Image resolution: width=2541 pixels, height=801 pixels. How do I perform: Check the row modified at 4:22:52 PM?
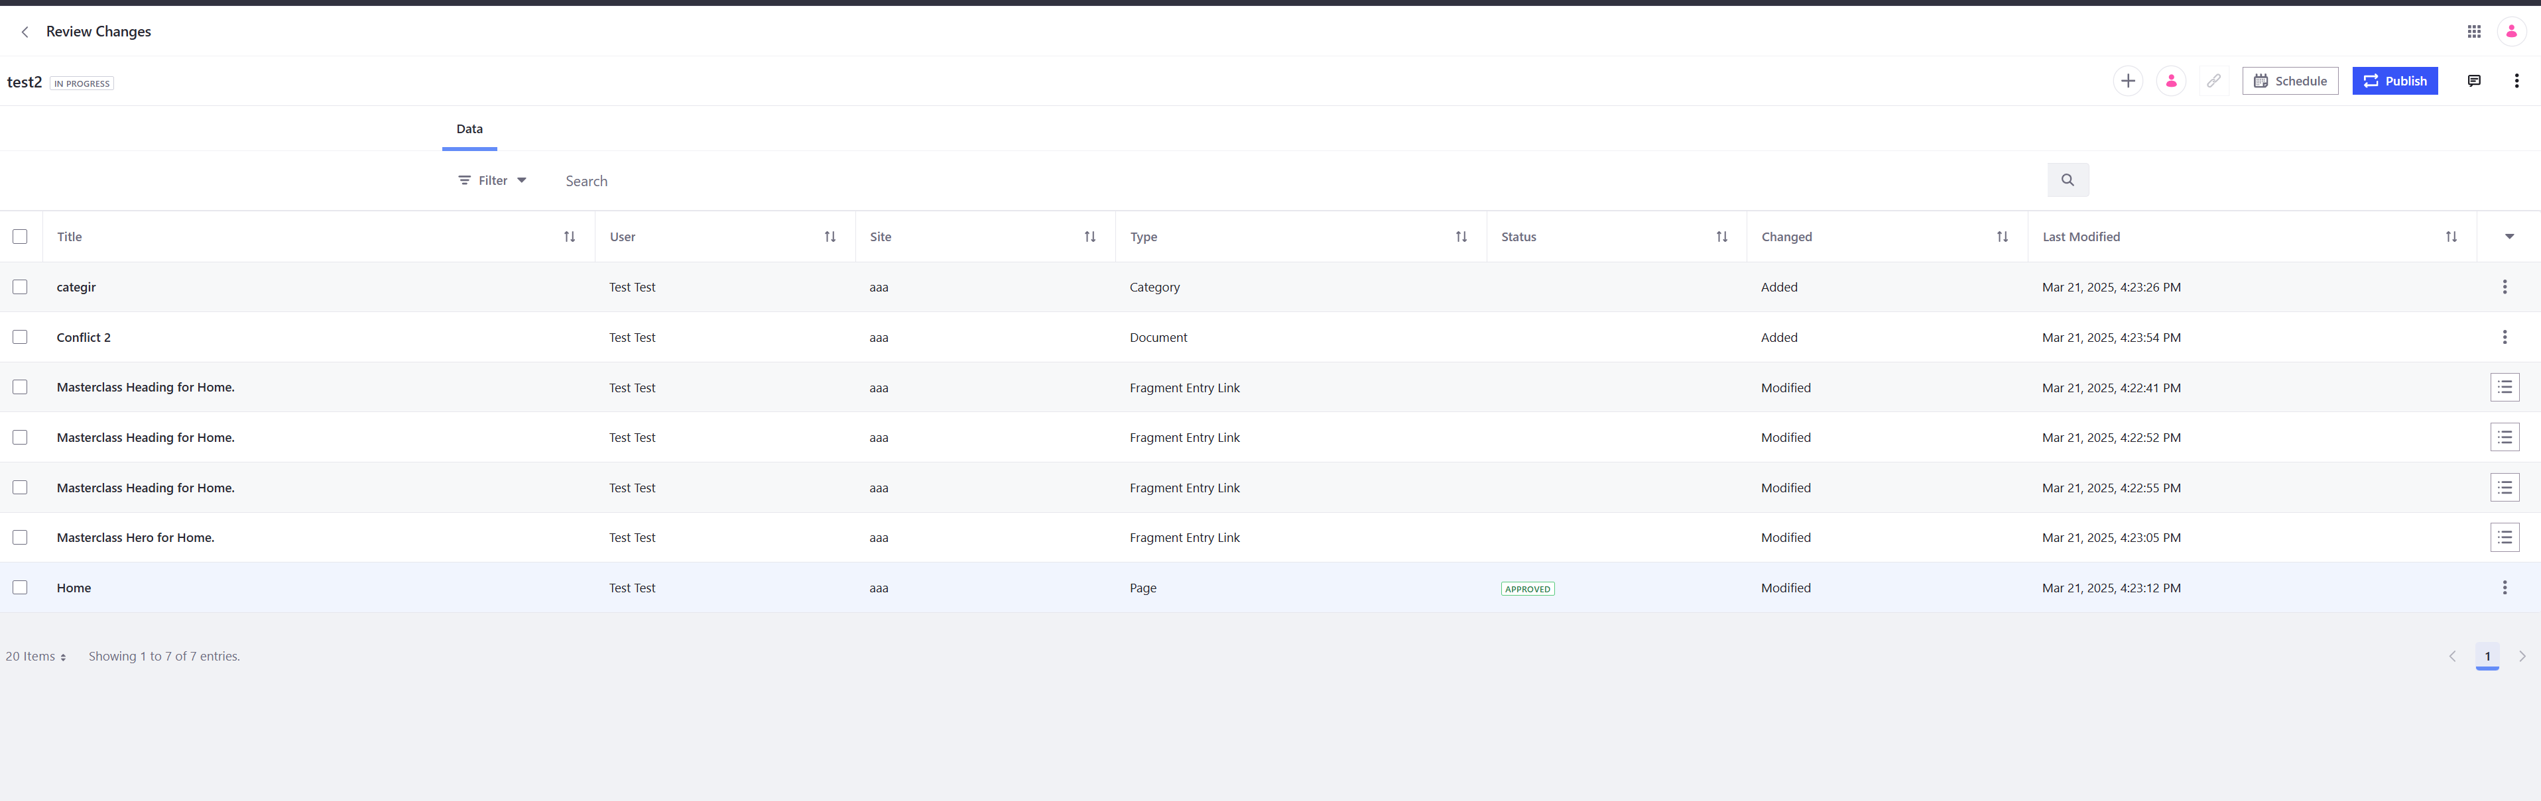click(x=20, y=437)
